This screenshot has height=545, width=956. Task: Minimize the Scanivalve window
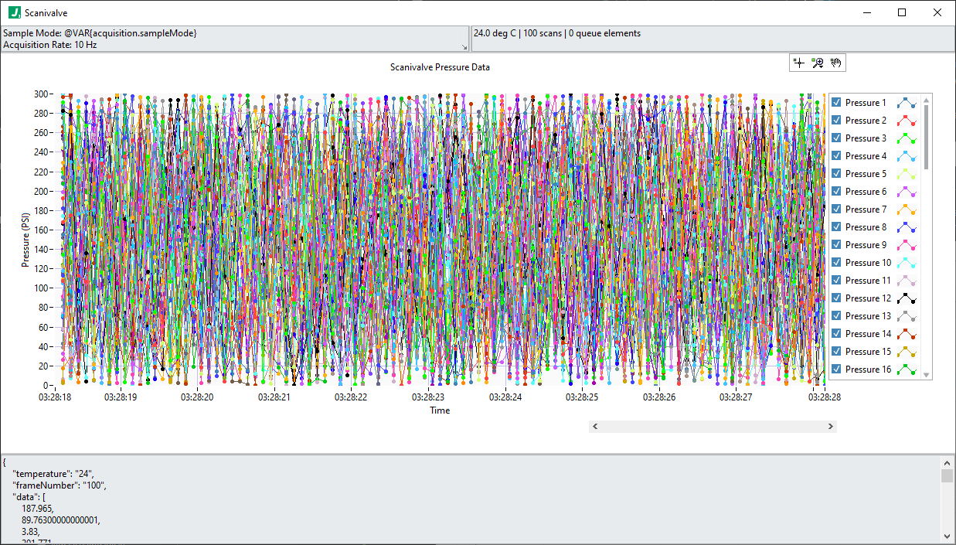click(x=866, y=12)
